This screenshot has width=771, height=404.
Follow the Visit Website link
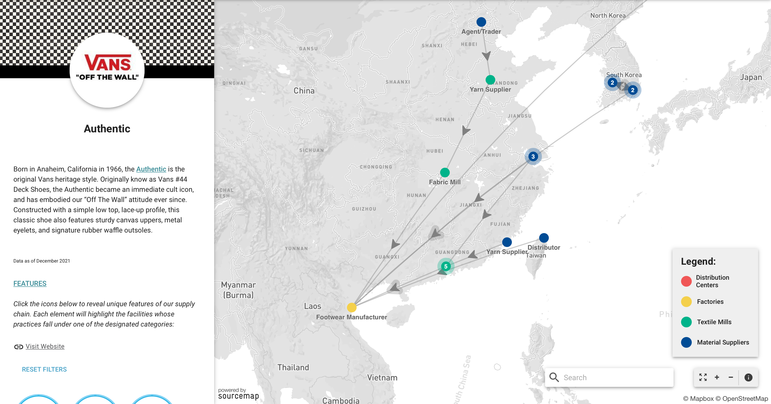pos(45,346)
